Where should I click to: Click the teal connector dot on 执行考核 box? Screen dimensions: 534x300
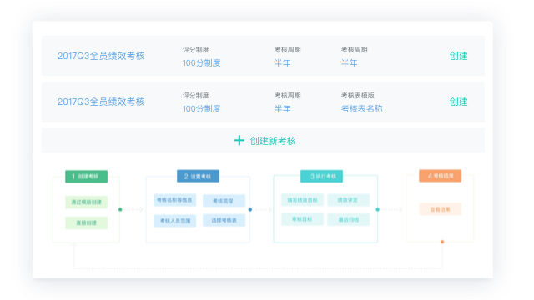point(378,209)
